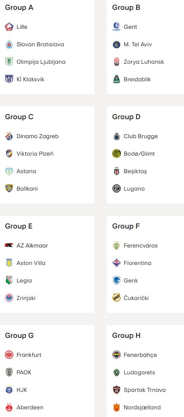184x417 pixels.
Task: Click the Dinamo Zagreb crest icon
Action: [9, 136]
